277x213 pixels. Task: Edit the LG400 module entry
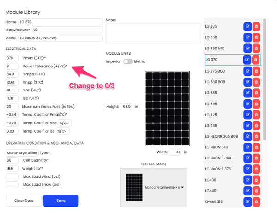click(247, 180)
